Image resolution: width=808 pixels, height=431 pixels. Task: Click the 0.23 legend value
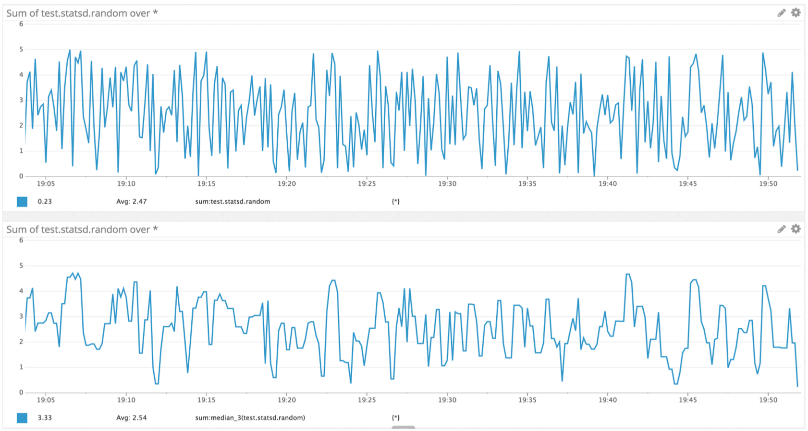[x=45, y=202]
